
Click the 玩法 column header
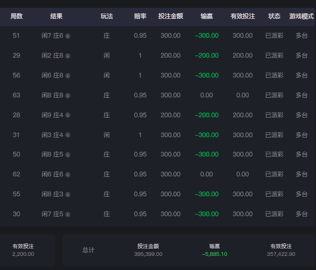107,16
